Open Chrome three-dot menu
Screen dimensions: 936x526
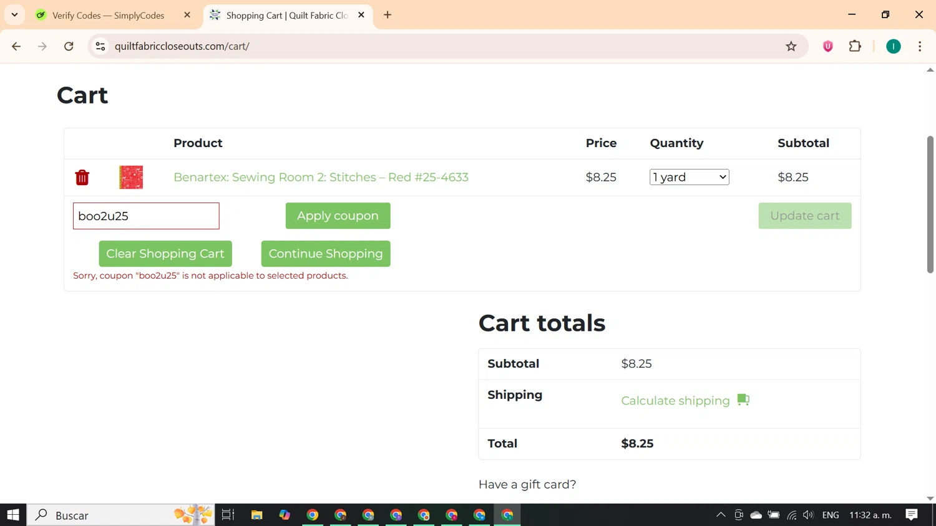pyautogui.click(x=920, y=46)
